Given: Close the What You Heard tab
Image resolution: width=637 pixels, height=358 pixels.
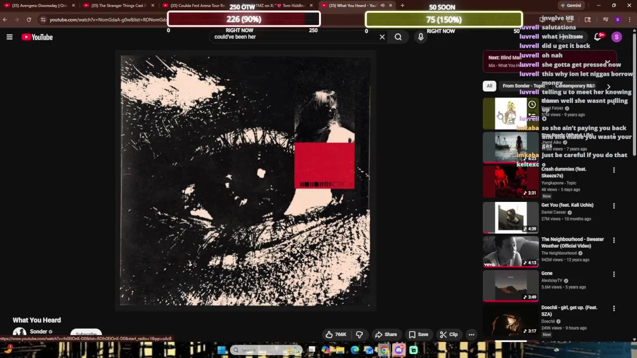Looking at the screenshot, I should click(x=390, y=5).
